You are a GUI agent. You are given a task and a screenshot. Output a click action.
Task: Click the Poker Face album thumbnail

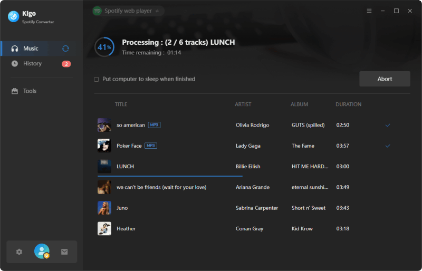(104, 146)
